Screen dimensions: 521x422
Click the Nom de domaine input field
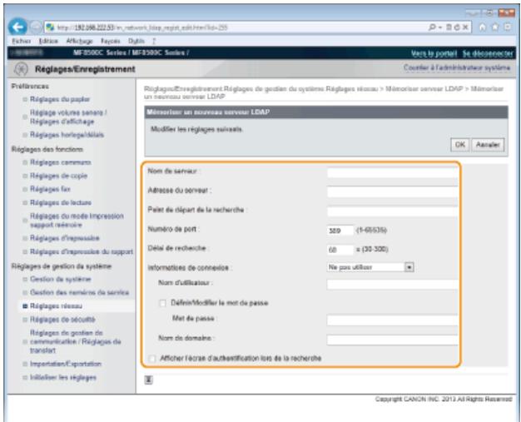tap(392, 340)
